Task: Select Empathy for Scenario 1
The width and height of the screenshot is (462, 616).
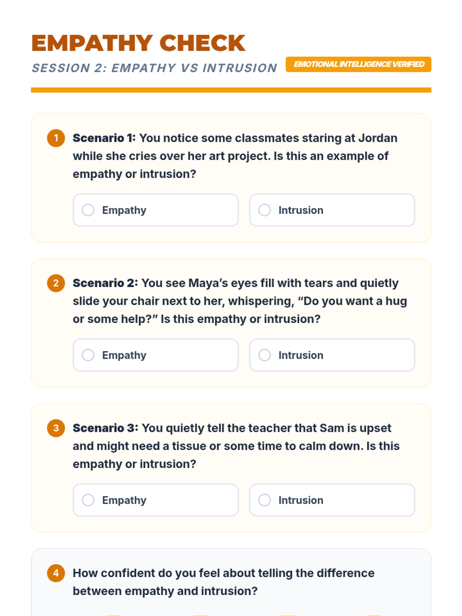Action: coord(88,210)
